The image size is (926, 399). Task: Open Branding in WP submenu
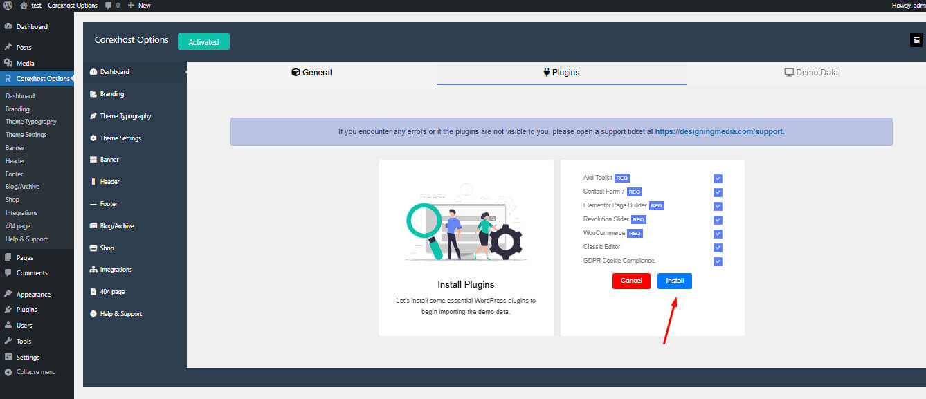click(x=17, y=109)
